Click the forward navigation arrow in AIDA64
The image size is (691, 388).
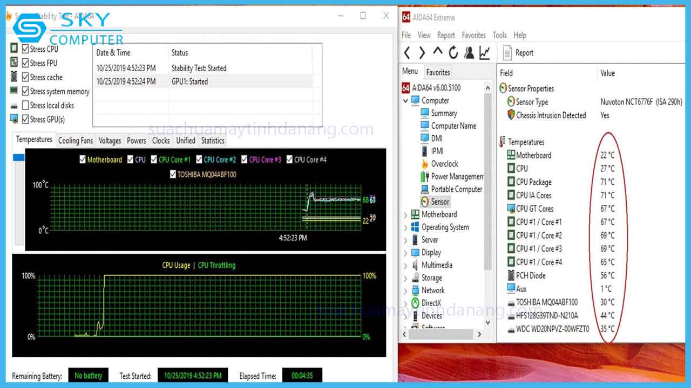[422, 52]
